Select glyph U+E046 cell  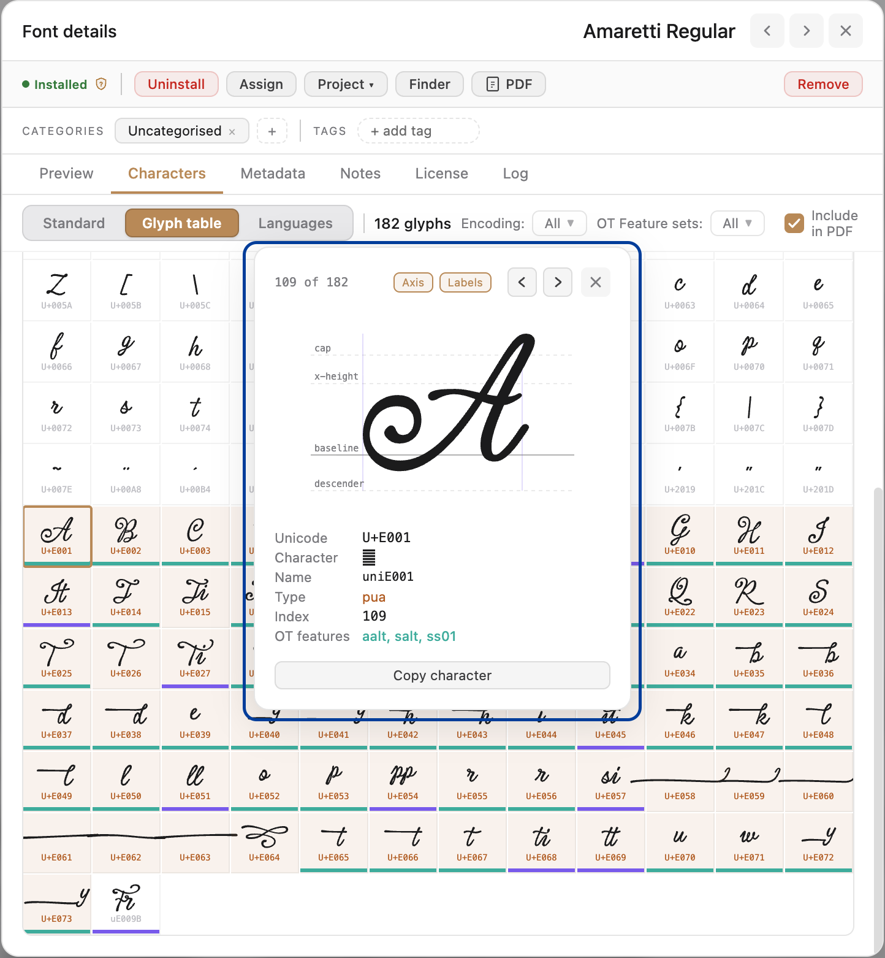680,720
